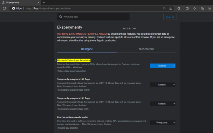Click the Temporarily unexpire M110 flags title
213x133 pixels.
(74, 79)
